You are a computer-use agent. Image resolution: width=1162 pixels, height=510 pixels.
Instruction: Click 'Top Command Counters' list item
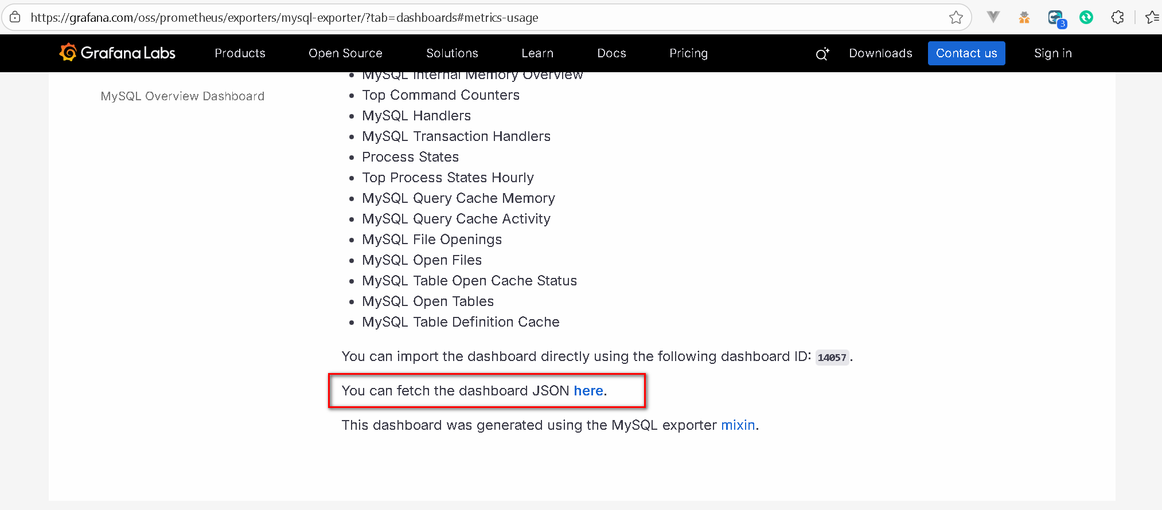[x=440, y=95]
